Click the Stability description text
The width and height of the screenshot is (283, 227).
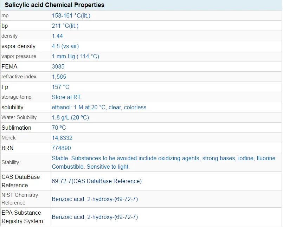(x=164, y=162)
